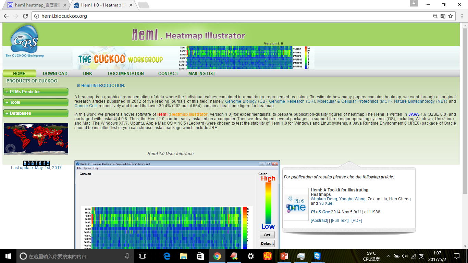Open the Windows Store taskbar icon
468x263 pixels.
pos(200,256)
